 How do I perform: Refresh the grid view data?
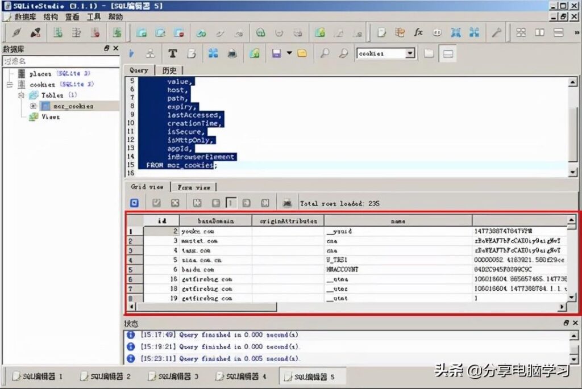[134, 203]
